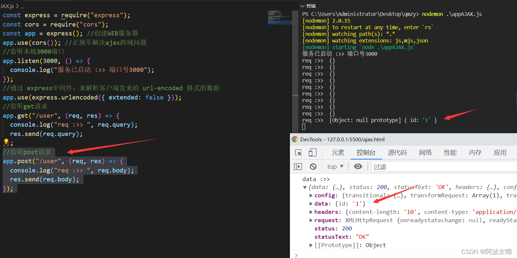Click the inspect element picker icon in DevTools
Viewport: 517px width, 258px height.
[x=299, y=153]
